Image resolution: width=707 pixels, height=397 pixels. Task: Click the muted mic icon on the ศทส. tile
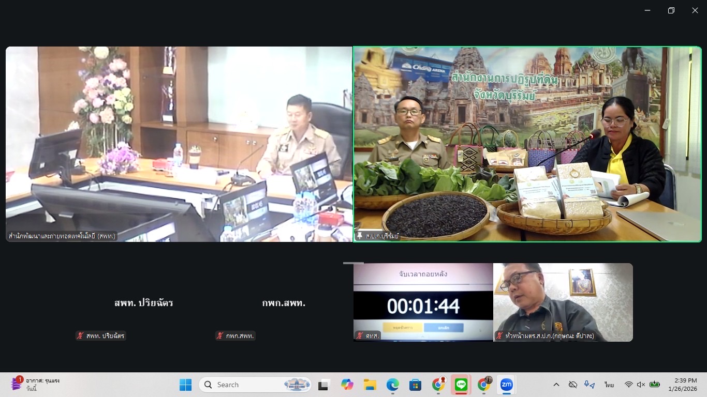click(359, 335)
